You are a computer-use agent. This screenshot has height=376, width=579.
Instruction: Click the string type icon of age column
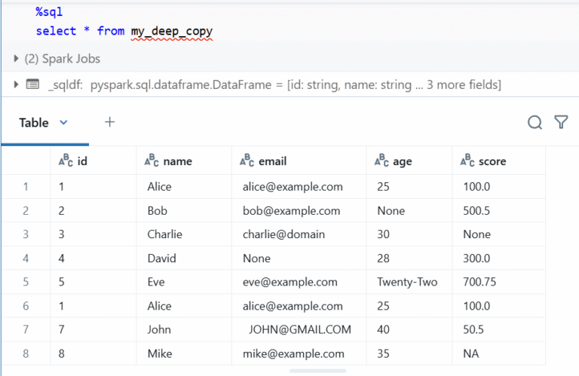point(381,160)
